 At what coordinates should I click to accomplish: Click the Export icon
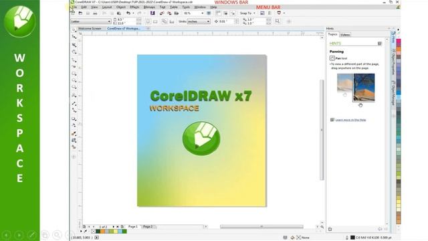[x=169, y=13]
